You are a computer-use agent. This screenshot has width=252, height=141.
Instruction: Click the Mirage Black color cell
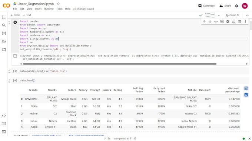click(69, 99)
